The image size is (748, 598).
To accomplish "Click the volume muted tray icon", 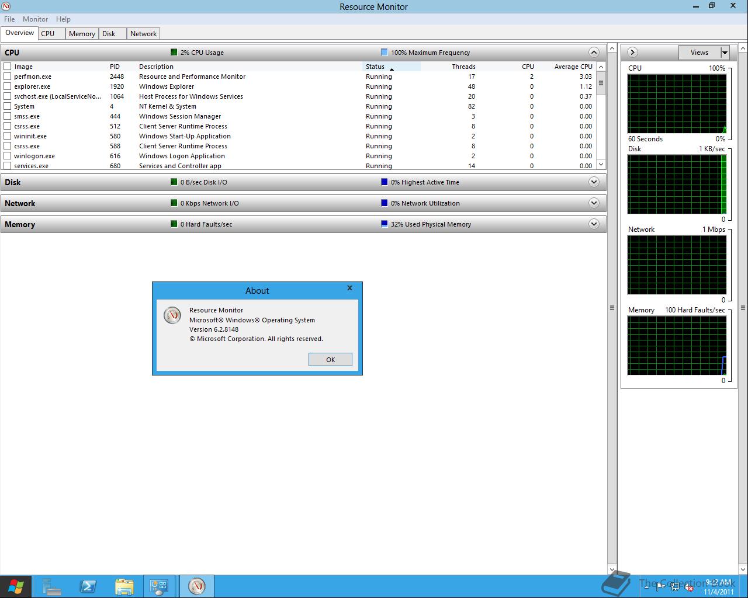I will tap(689, 587).
